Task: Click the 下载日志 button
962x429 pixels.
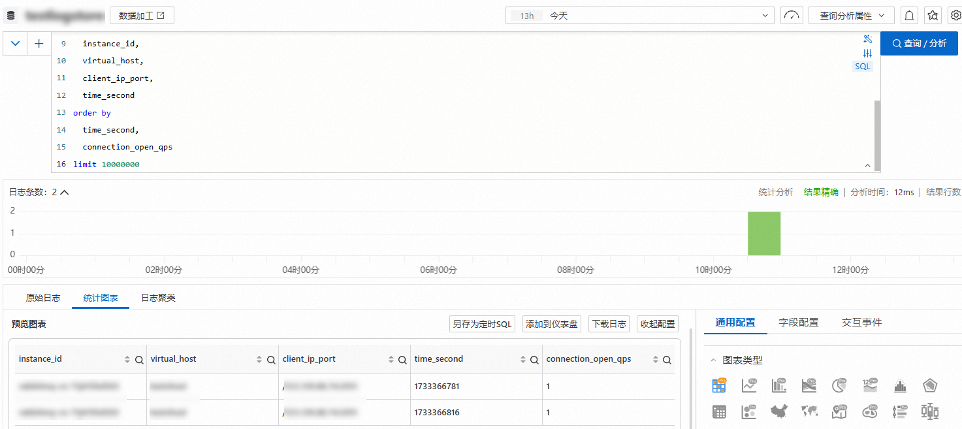Action: pos(609,324)
